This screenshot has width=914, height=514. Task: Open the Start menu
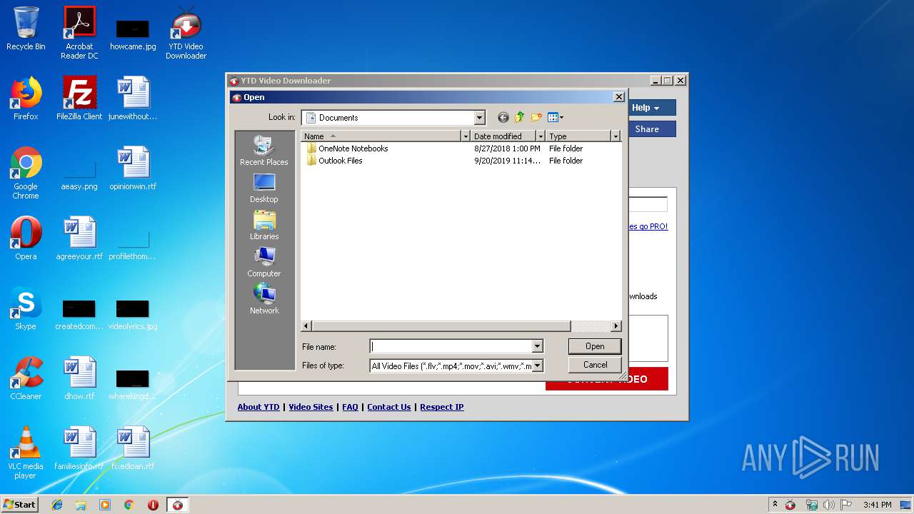tap(20, 505)
